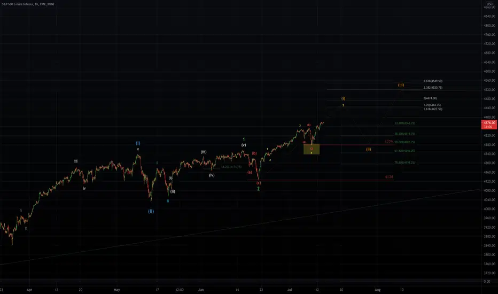Select the white (v) wave label
The image size is (498, 294).
pos(244,145)
